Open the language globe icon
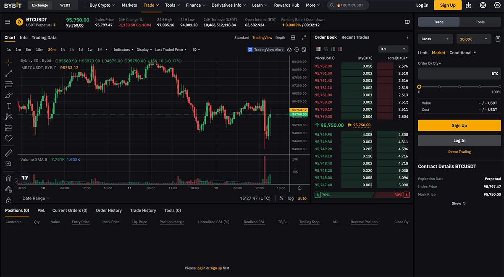The width and height of the screenshot is (504, 277). tap(483, 5)
